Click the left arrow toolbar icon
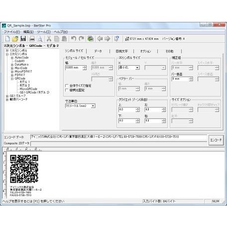The image size is (227, 227). pos(100,39)
